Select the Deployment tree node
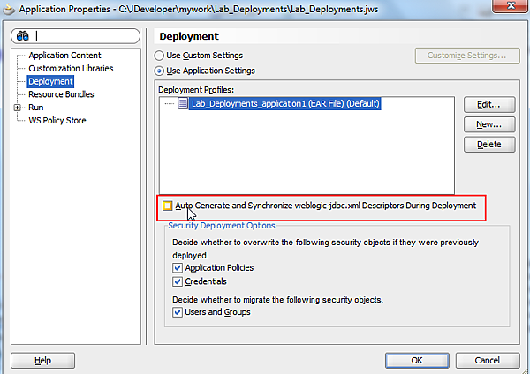 49,81
